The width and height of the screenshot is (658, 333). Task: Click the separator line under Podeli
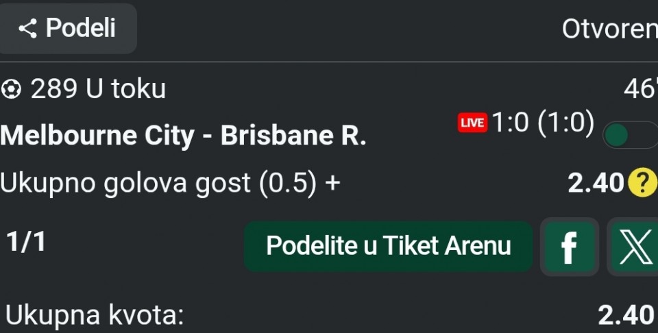point(329,62)
